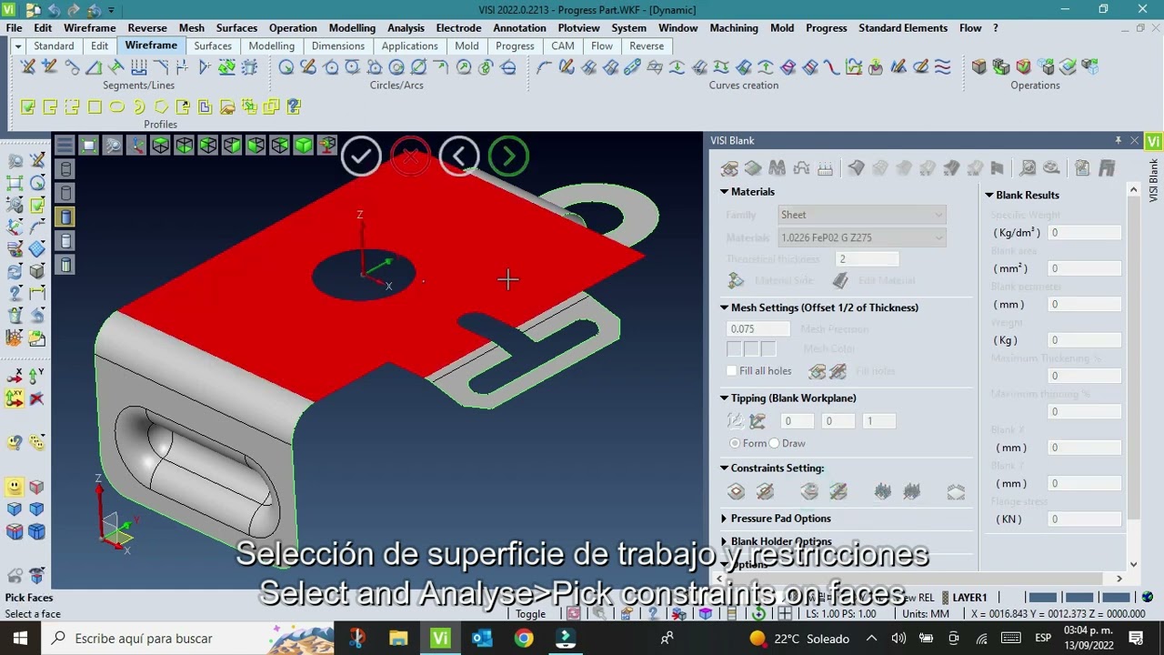Proceed with the green forward arrow circle
This screenshot has height=655, width=1164.
tap(508, 156)
